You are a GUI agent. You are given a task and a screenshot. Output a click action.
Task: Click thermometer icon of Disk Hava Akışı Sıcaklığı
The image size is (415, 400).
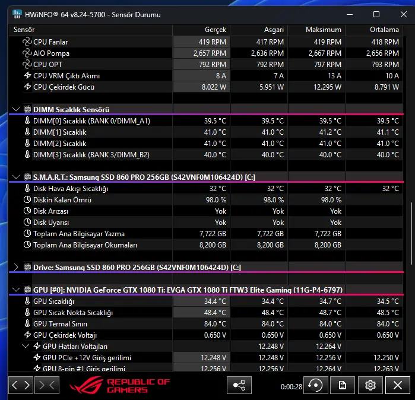coord(27,188)
